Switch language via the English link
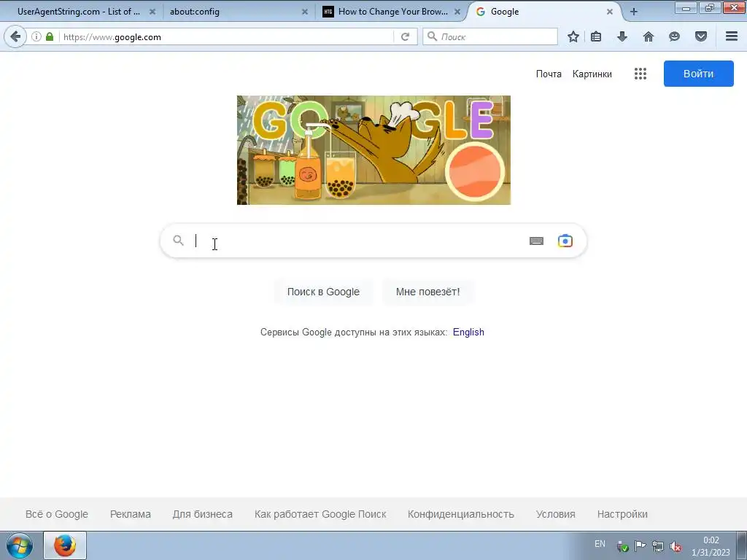 pos(468,332)
